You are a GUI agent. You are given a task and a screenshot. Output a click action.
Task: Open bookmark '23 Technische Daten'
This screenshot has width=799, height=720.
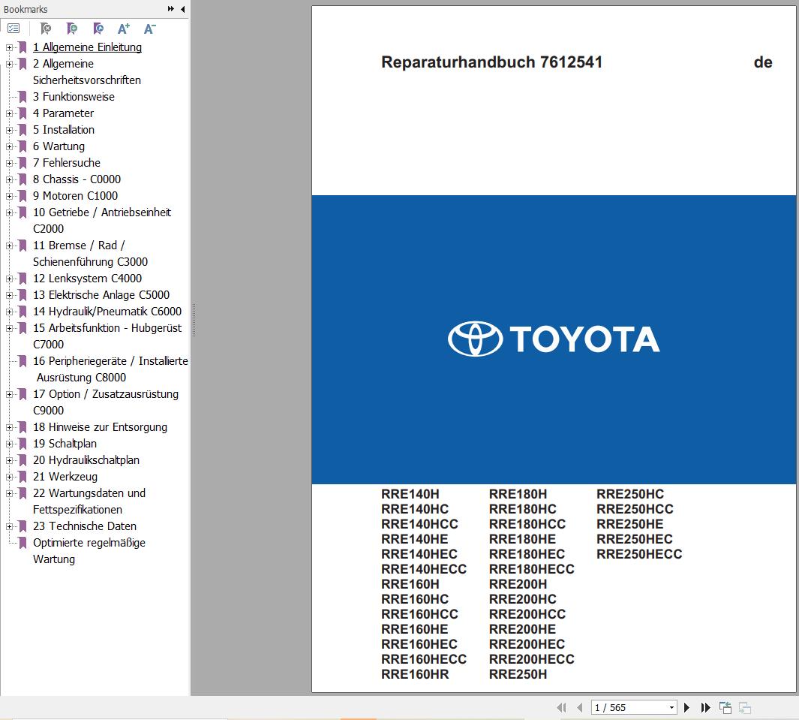coord(85,526)
